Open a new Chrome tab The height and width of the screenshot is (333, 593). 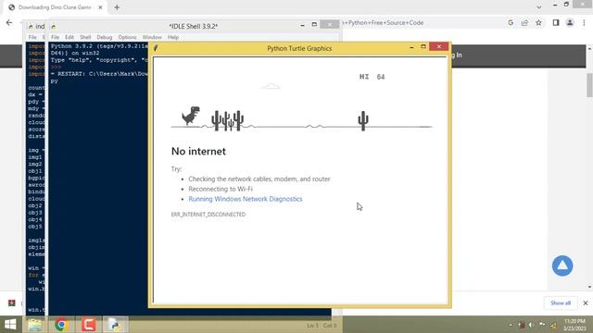click(117, 7)
